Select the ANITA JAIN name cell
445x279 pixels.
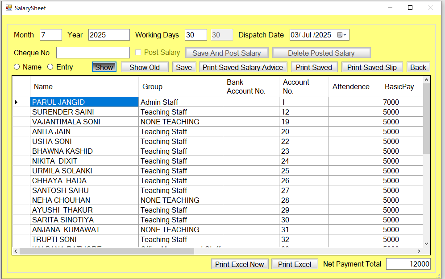coord(84,131)
